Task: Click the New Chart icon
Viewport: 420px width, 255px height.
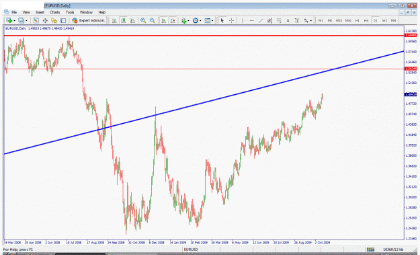Action: (9, 20)
